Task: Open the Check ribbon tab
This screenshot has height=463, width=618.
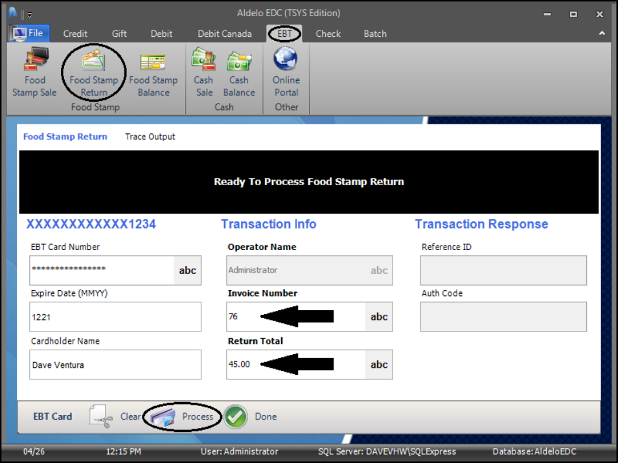Action: 328,34
